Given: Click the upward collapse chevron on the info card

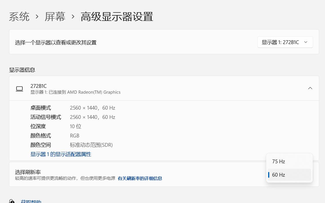Looking at the screenshot, I should [310, 88].
